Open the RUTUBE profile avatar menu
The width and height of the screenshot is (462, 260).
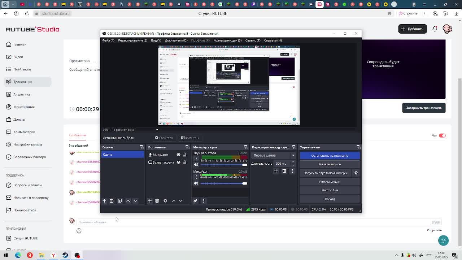click(447, 29)
